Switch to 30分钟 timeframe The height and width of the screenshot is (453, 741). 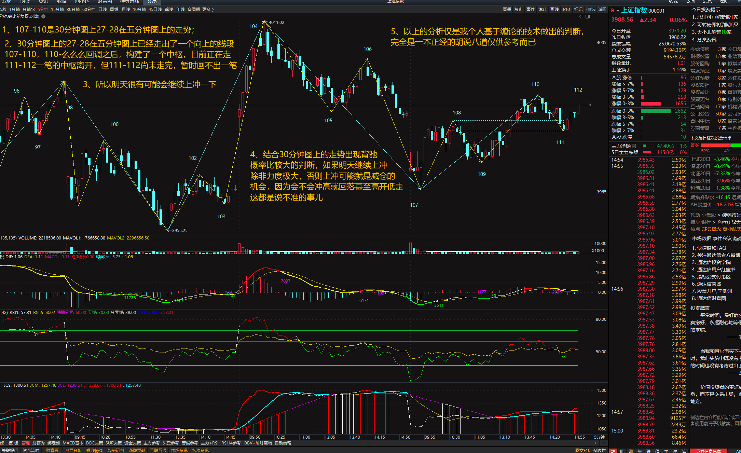click(x=73, y=10)
